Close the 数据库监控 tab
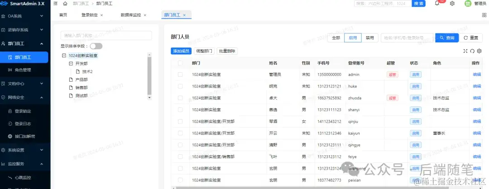 click(x=145, y=15)
